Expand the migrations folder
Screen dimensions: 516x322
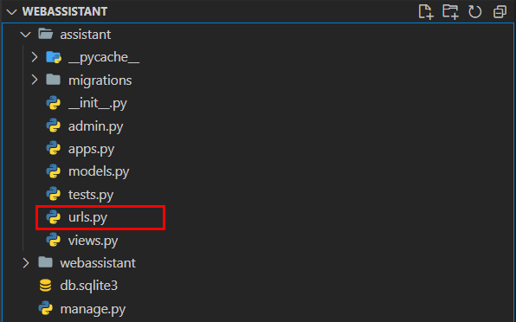click(35, 80)
